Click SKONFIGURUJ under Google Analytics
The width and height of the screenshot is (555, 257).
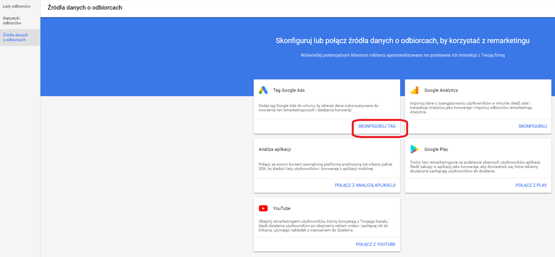click(x=533, y=126)
